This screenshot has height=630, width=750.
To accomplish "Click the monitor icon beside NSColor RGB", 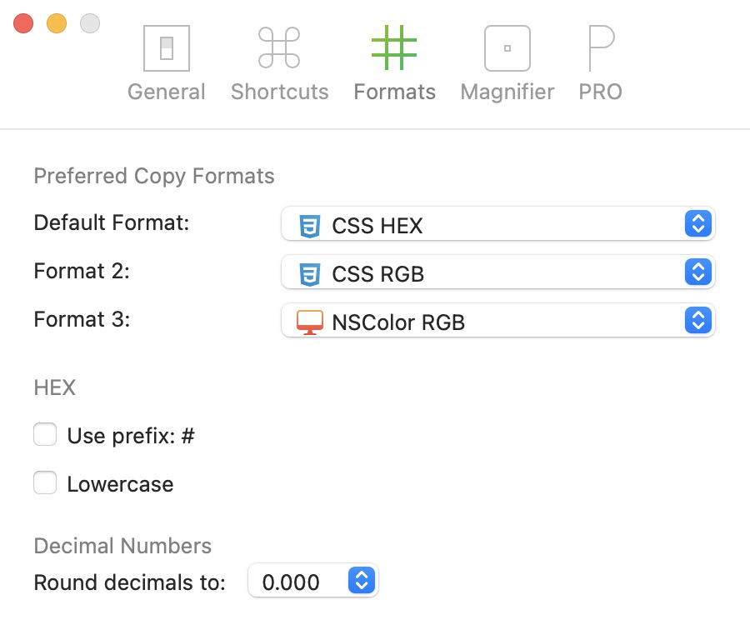I will click(x=309, y=322).
